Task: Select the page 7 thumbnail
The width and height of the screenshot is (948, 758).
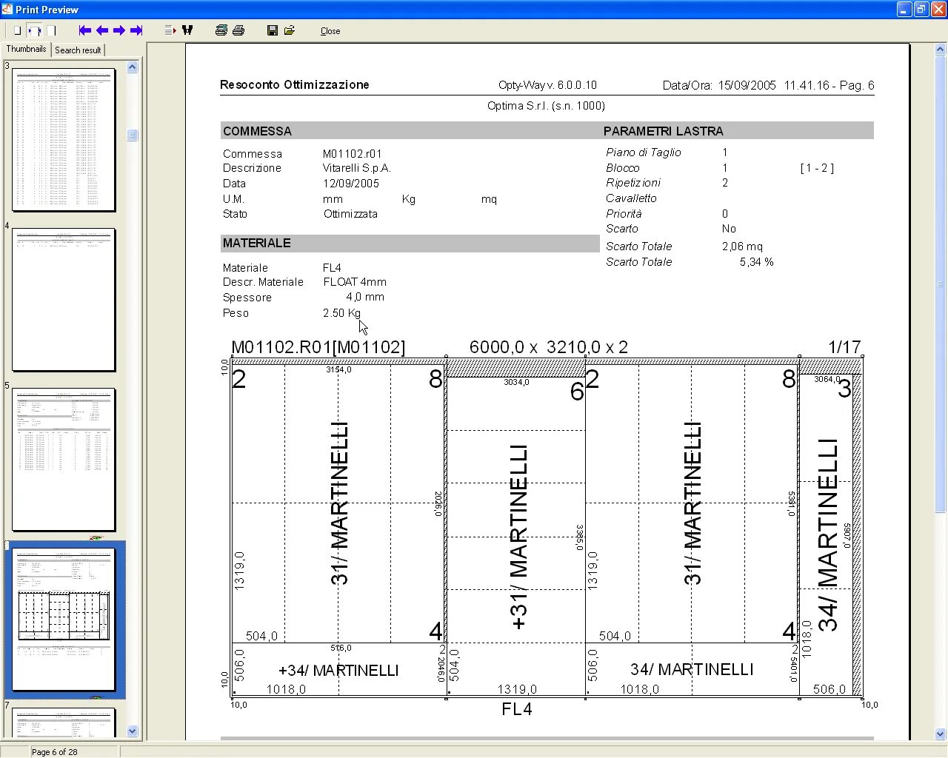Action: 64,722
